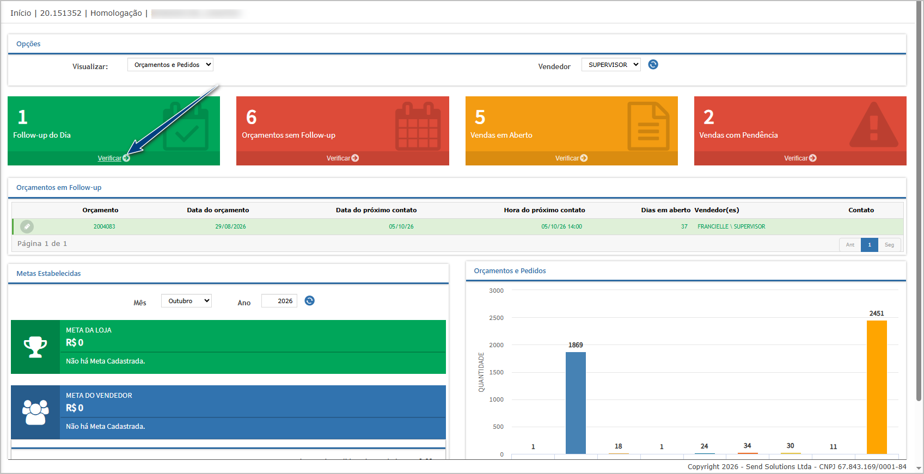
Task: Click the document icon on Vendas em Aberto card
Action: [648, 126]
